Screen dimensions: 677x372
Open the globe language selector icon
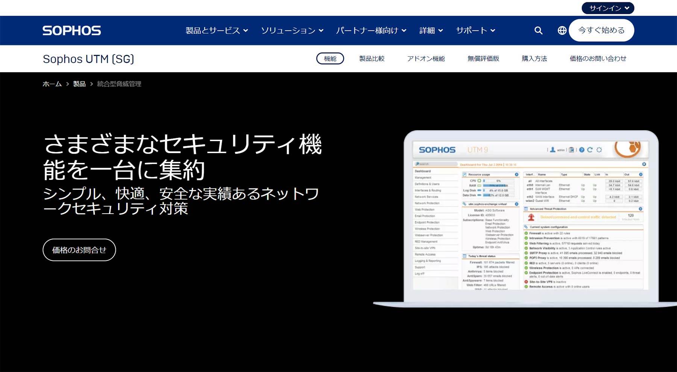coord(562,30)
